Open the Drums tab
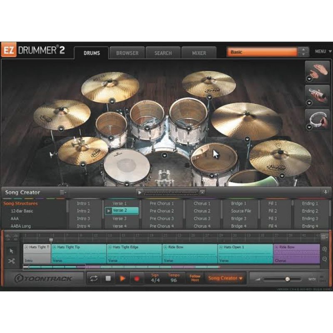Viewport: 333px width, 333px height. click(x=92, y=53)
